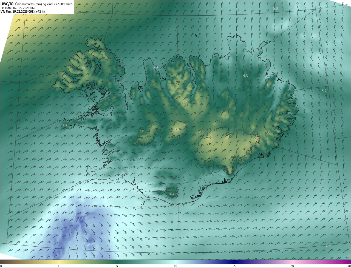
Task: Click the '50' tick on the color scale
Action: tap(349, 266)
